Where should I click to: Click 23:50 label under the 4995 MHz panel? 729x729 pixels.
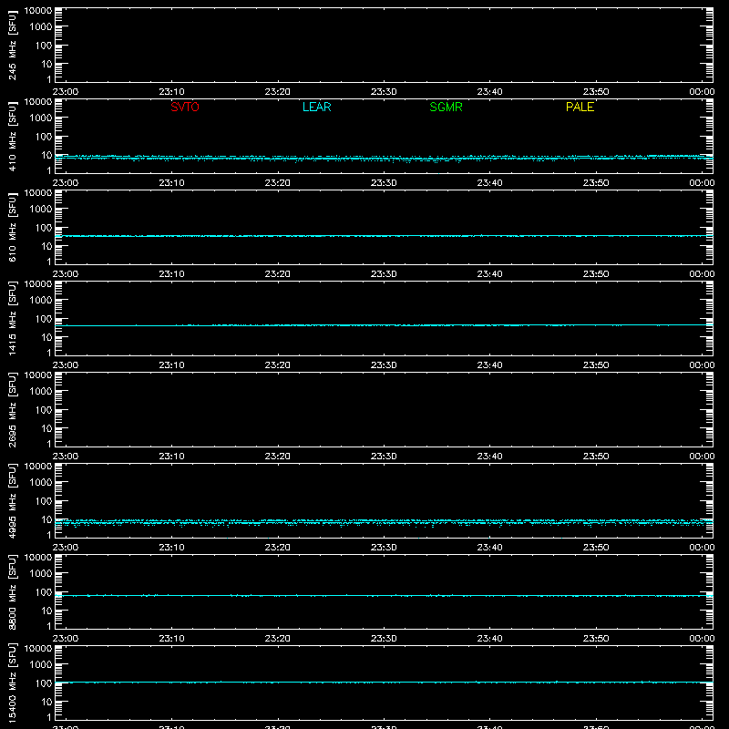pos(596,548)
